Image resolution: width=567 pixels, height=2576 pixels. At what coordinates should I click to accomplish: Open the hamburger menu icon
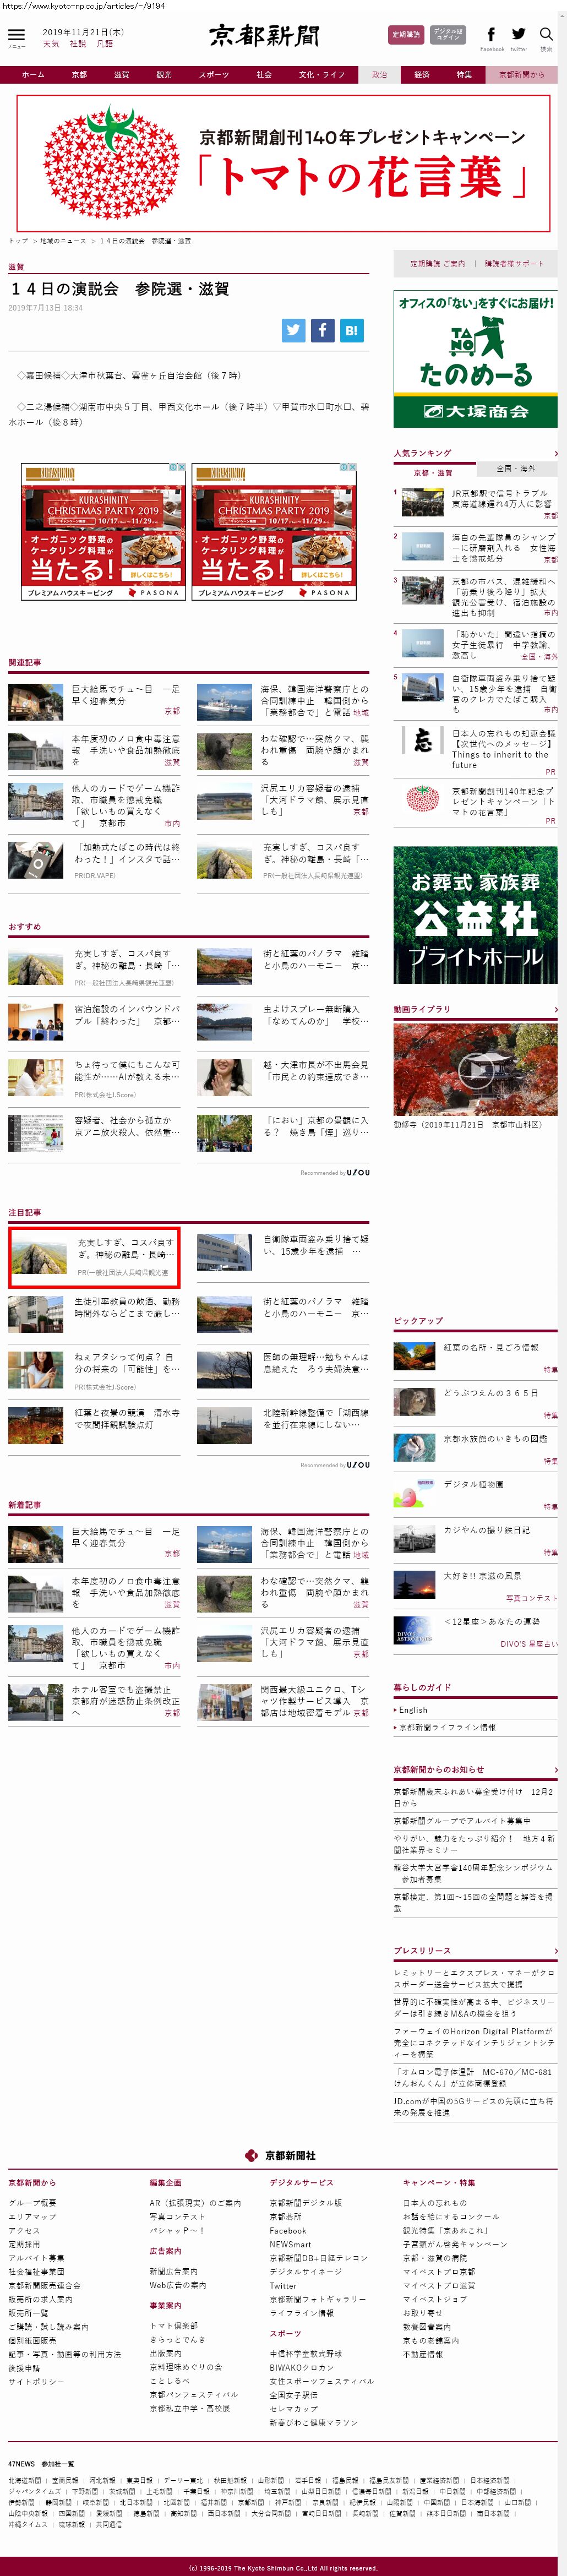click(x=16, y=36)
